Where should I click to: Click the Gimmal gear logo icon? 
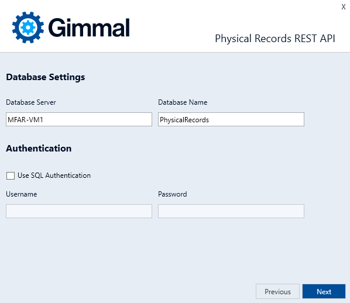click(x=28, y=27)
